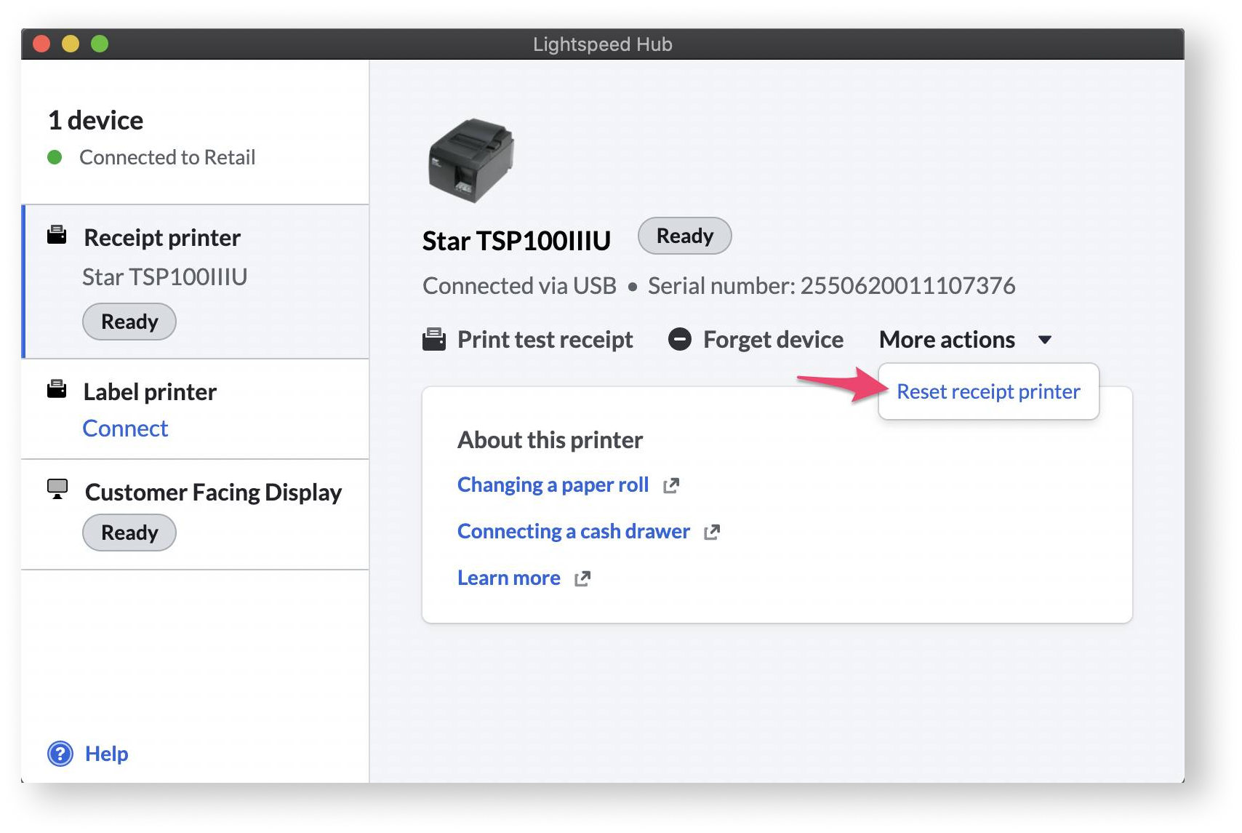The image size is (1242, 833).
Task: Select the Receipt printer sidebar item
Action: (x=196, y=282)
